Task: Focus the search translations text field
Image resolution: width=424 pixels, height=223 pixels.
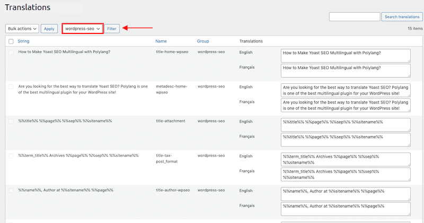Action: 355,17
